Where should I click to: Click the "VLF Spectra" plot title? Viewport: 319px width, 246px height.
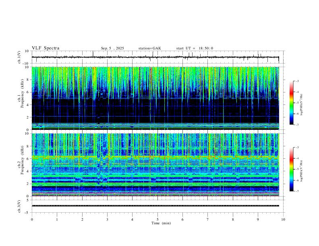coord(46,48)
